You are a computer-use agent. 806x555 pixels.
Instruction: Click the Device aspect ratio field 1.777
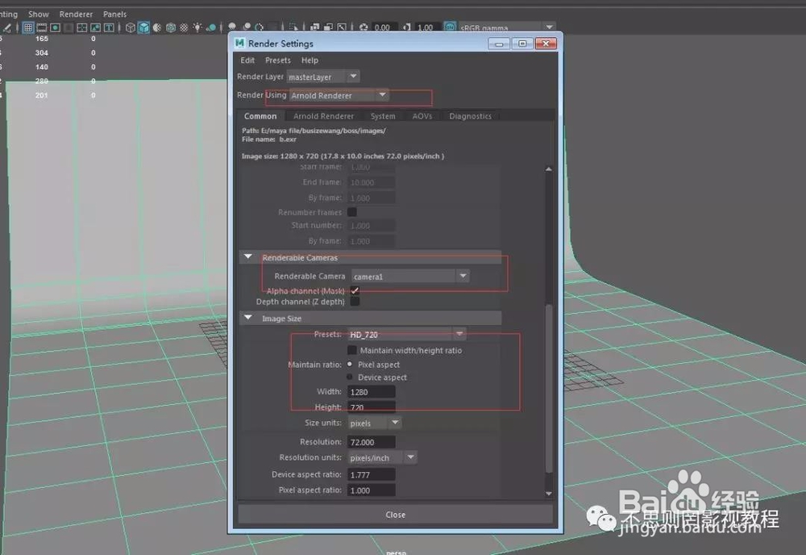point(371,474)
